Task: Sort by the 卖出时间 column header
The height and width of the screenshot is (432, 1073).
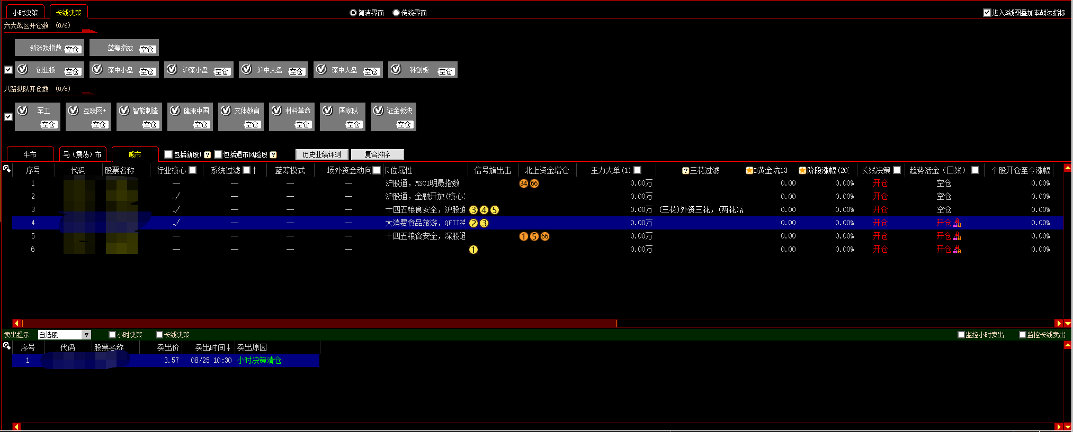Action: pos(212,347)
